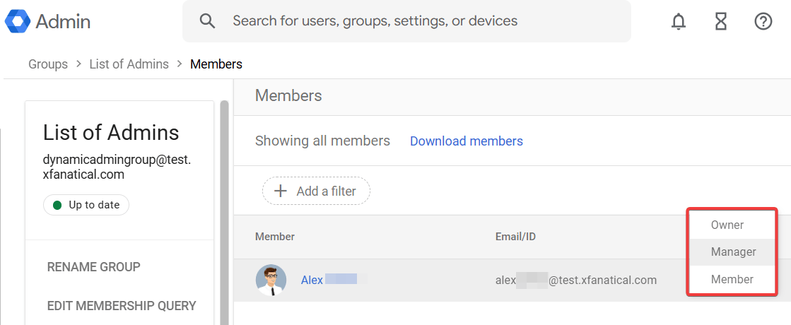
Task: Click Alex's profile avatar picture
Action: (x=271, y=280)
